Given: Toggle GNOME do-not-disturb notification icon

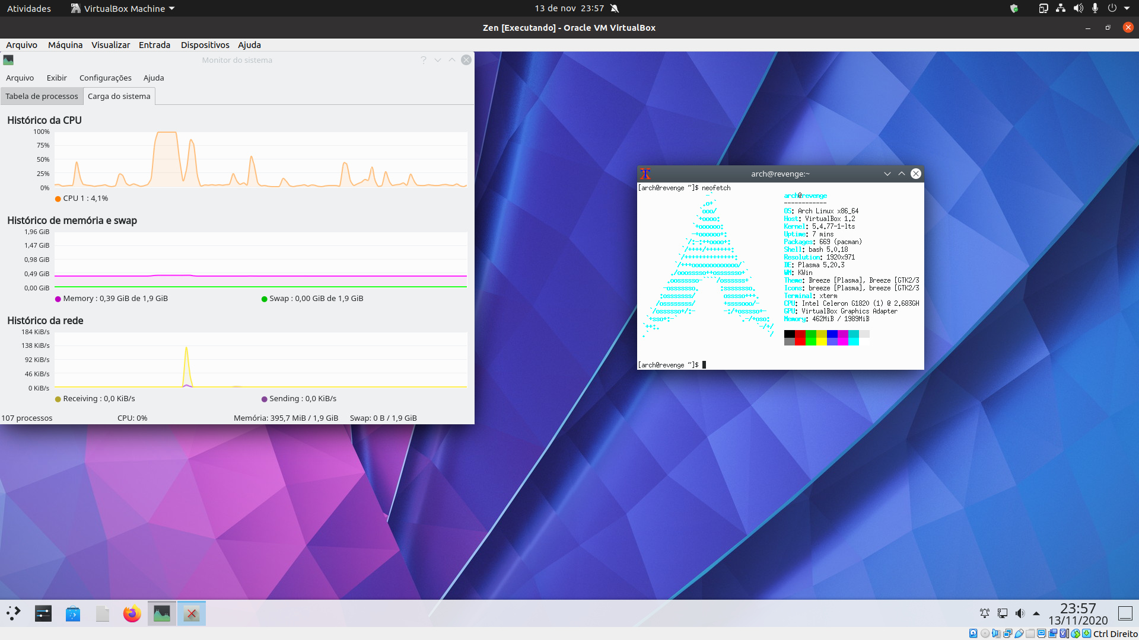Looking at the screenshot, I should point(615,8).
